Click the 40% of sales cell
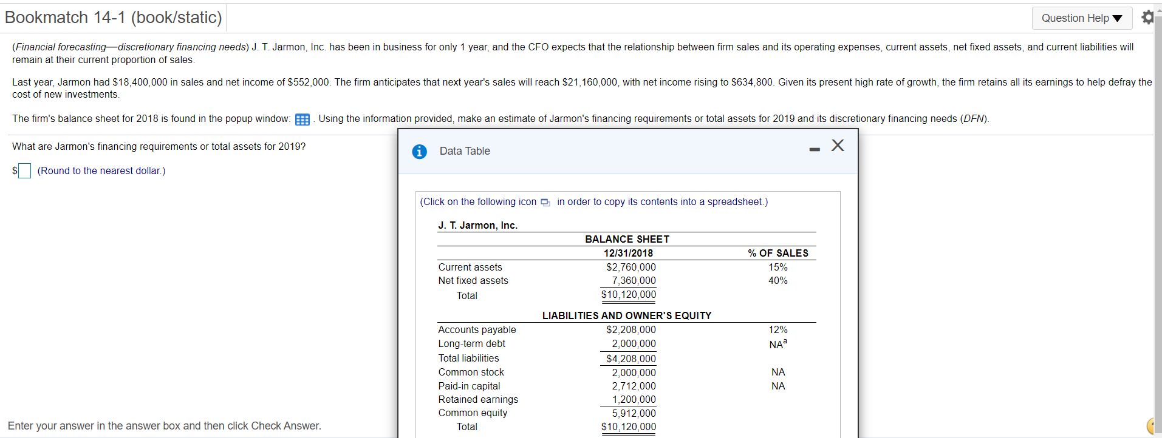Viewport: 1162px width, 438px height. [778, 280]
